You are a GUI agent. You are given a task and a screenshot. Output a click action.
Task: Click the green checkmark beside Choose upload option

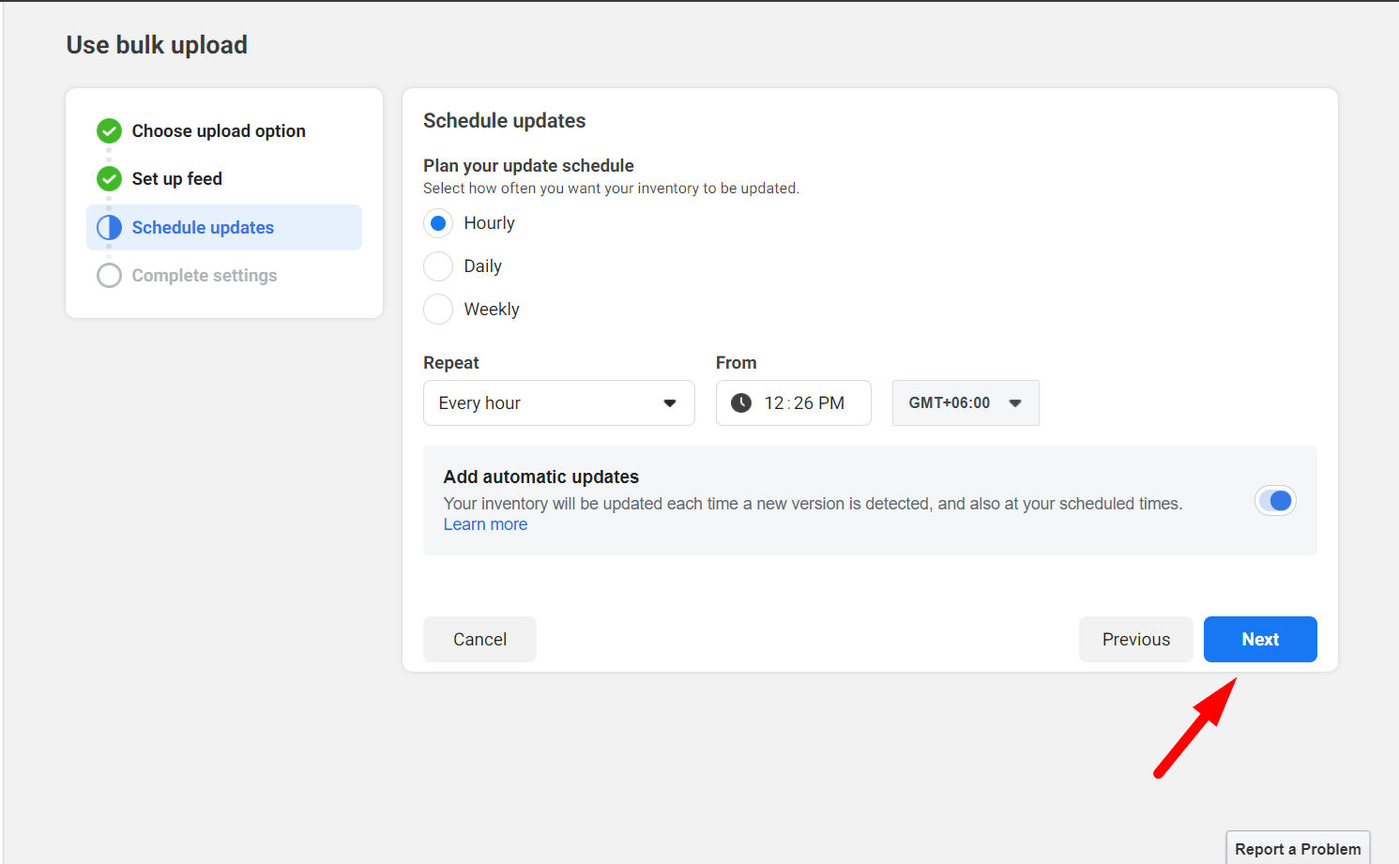pyautogui.click(x=109, y=131)
